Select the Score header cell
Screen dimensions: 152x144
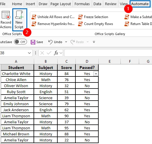(67, 68)
